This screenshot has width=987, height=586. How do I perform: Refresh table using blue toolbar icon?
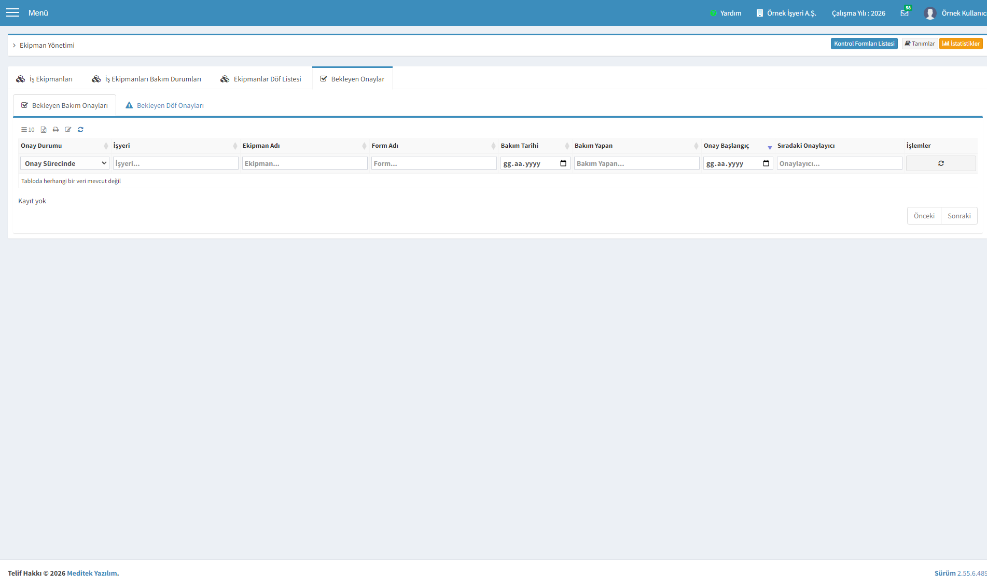[80, 130]
